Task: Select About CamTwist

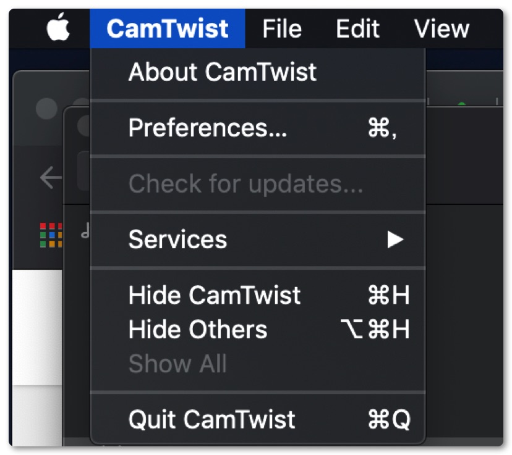Action: click(222, 73)
